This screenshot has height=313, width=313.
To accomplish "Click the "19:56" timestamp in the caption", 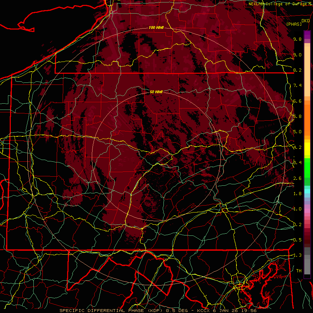I will click(x=248, y=311).
